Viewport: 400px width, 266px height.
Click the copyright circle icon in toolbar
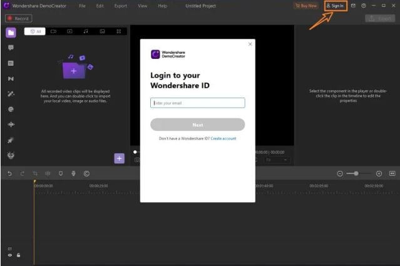point(86,173)
